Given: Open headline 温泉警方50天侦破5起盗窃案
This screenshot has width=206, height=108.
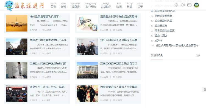Looking at the screenshot, I should [x=119, y=17].
